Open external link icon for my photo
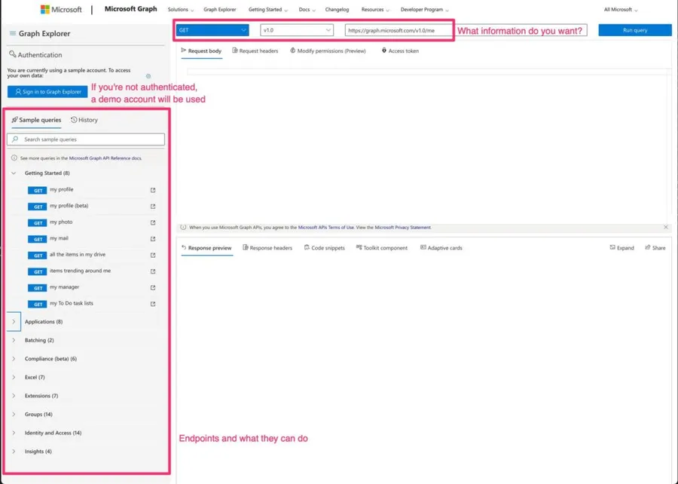 point(153,222)
